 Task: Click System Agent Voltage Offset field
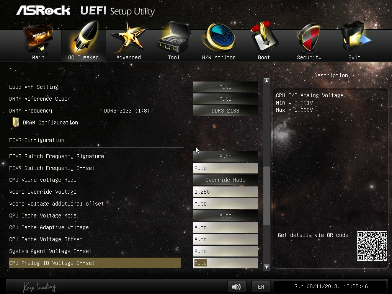tap(225, 251)
